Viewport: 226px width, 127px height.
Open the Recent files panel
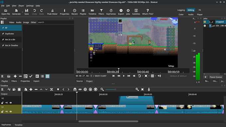point(74,12)
